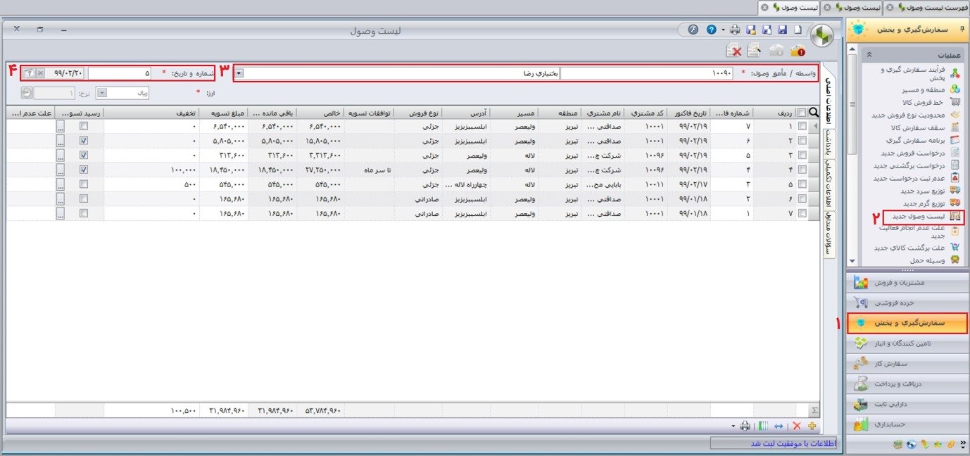
Task: Open خرده فروشی module
Action: [907, 303]
